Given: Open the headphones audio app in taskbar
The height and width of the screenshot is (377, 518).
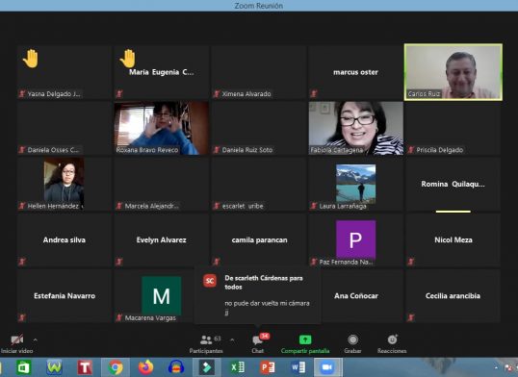Looking at the screenshot, I should tap(176, 367).
